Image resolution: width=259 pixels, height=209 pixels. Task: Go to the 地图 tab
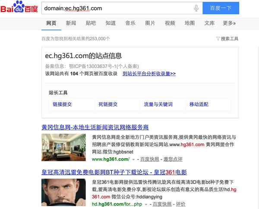190,23
